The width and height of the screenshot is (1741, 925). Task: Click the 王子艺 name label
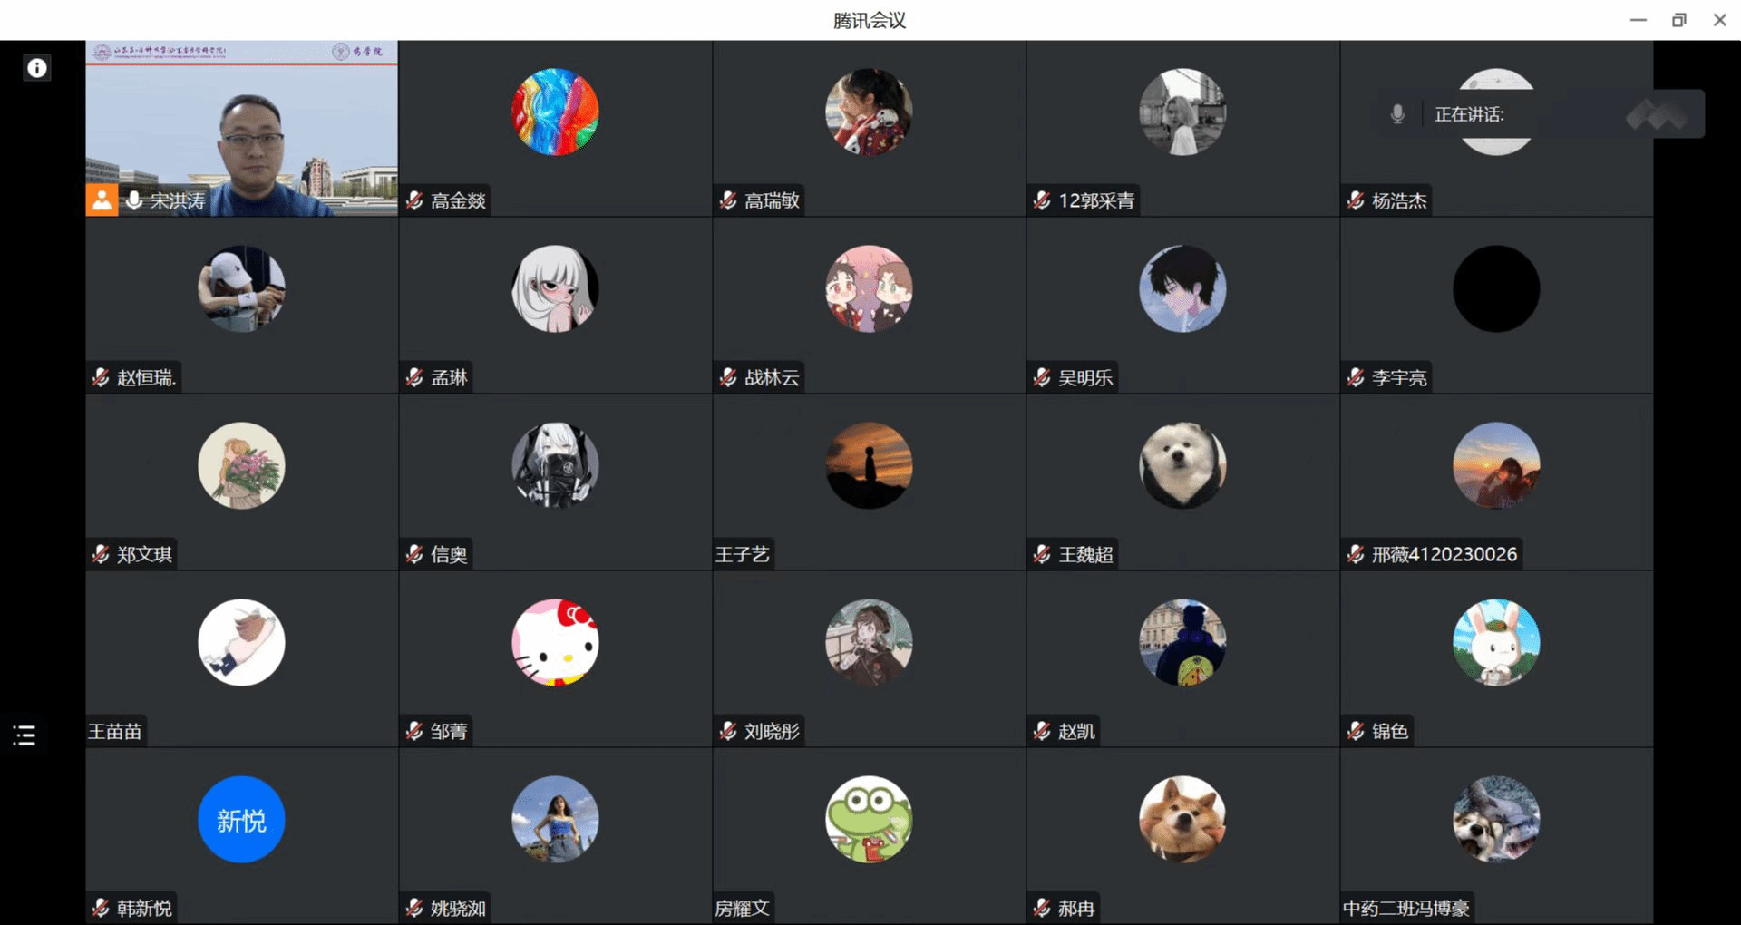click(x=742, y=554)
